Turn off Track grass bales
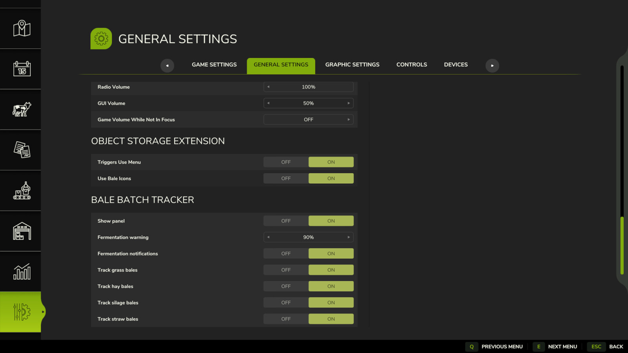The image size is (628, 353). point(286,270)
